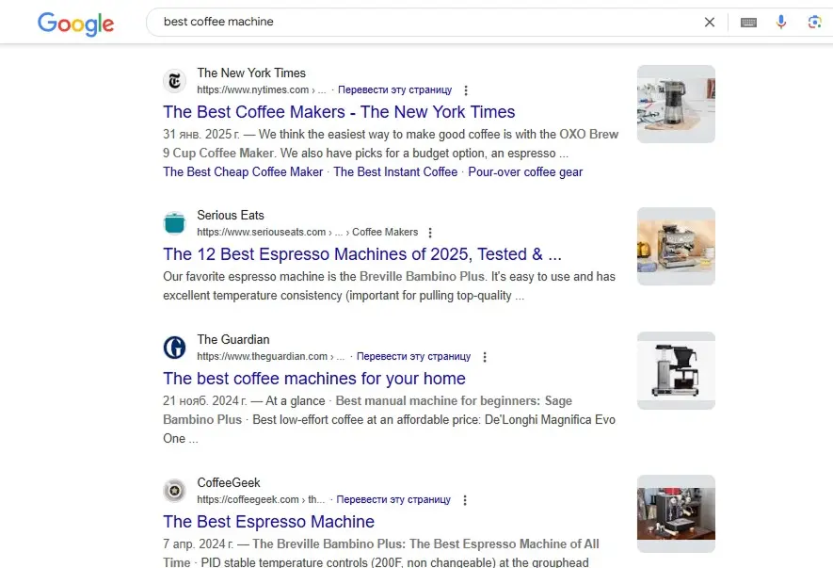Viewport: 833px width, 568px height.
Task: Click the CoffeeGeek site name
Action: pyautogui.click(x=229, y=482)
